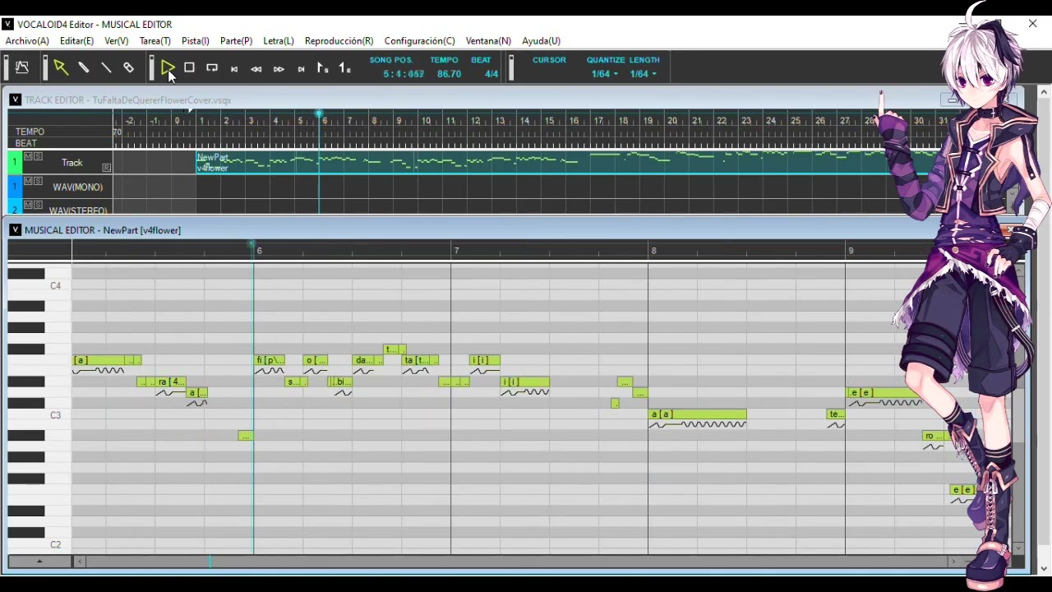Expand control parameter panel with bottom-left up arrow

click(39, 562)
